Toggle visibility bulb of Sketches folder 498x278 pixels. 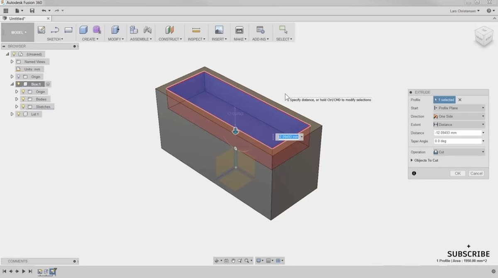click(x=23, y=106)
